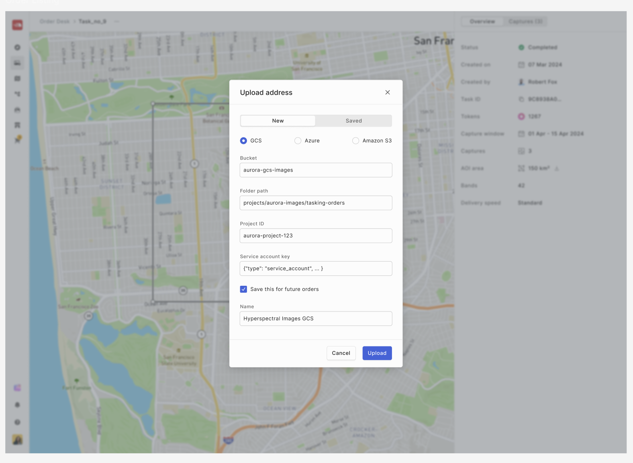Uncheck Save this for future orders
This screenshot has height=463, width=633.
coord(243,289)
